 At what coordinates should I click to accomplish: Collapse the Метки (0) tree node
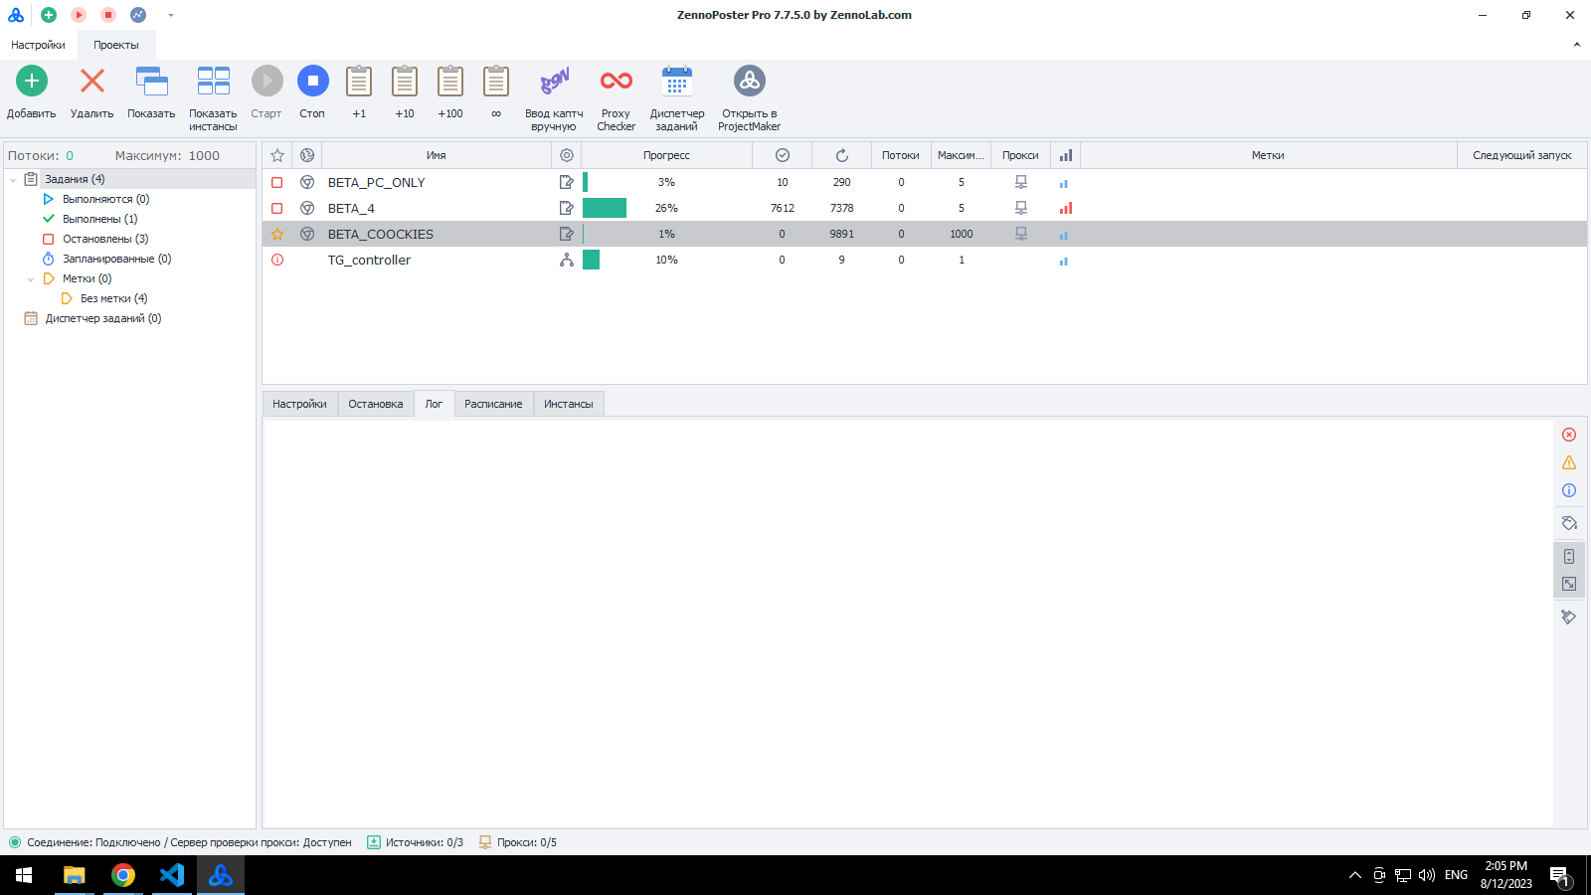coord(31,279)
